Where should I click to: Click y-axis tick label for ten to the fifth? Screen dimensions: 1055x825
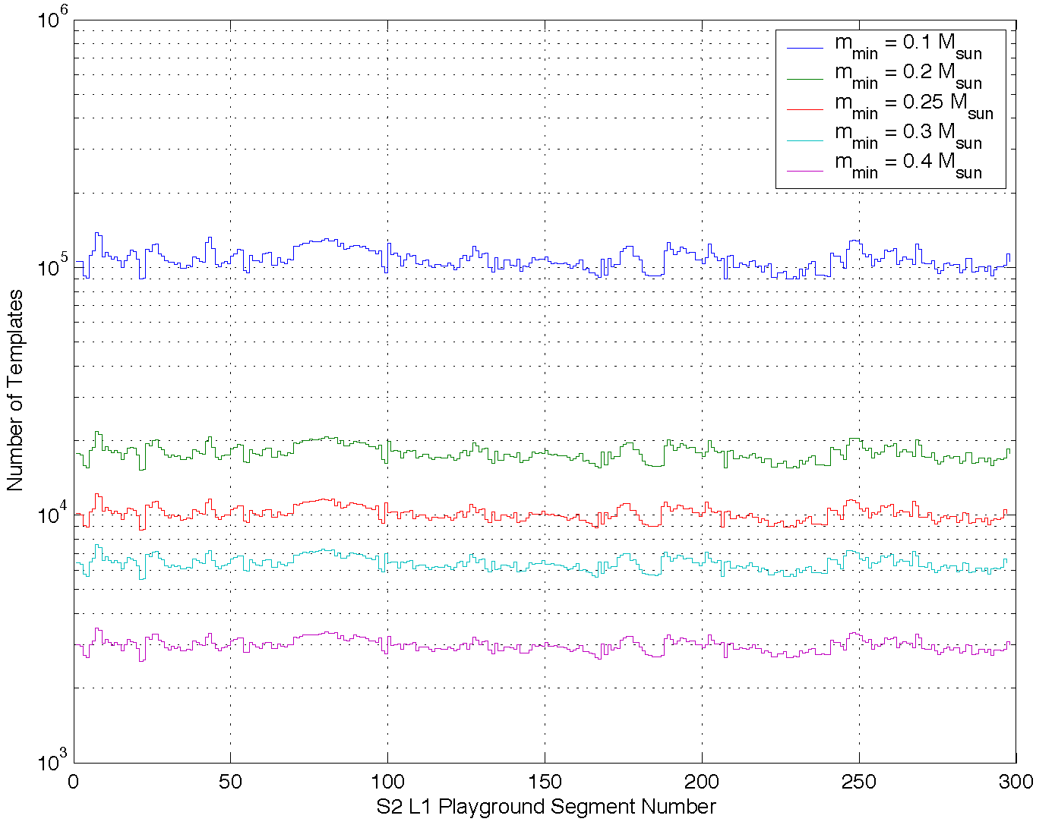[x=52, y=265]
